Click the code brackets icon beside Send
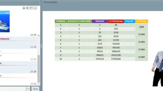 (x=28, y=89)
